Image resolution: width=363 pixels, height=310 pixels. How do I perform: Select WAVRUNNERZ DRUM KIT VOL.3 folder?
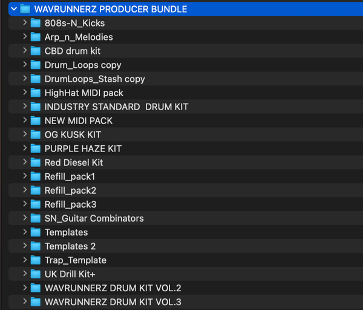[113, 302]
